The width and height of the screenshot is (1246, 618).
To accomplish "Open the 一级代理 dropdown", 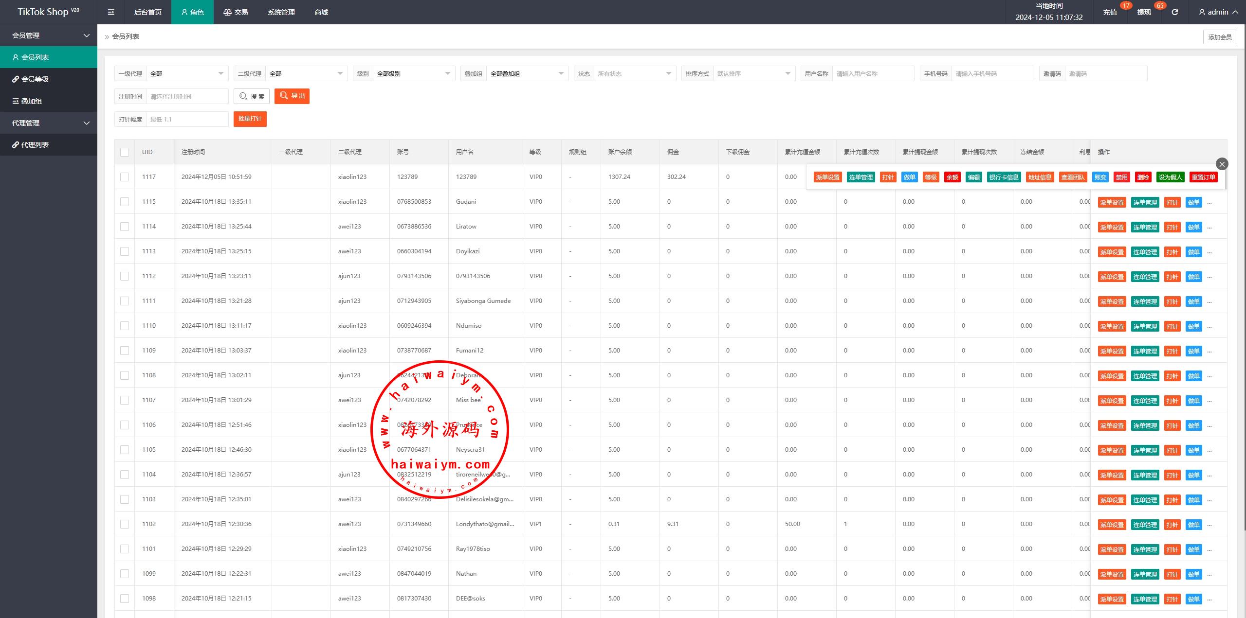I will 187,74.
